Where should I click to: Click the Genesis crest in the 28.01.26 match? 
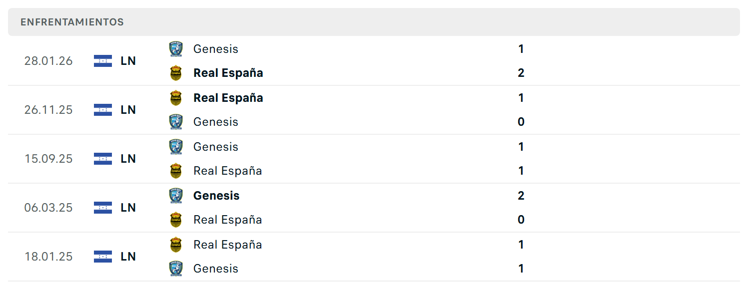point(176,49)
